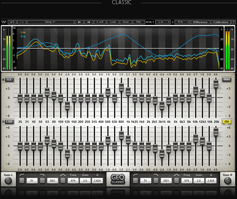Click the Gain R knob
The height and width of the screenshot is (199, 237).
point(227,181)
